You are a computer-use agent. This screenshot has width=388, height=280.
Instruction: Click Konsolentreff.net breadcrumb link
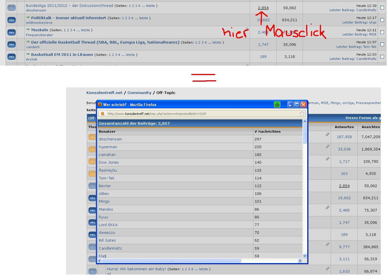[104, 93]
